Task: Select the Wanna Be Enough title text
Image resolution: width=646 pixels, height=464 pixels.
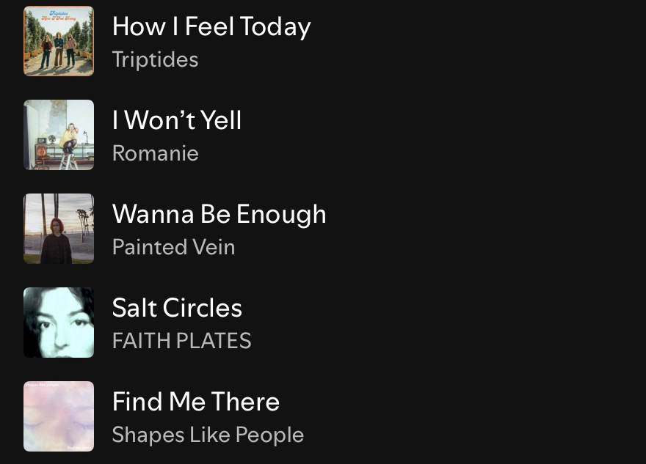Action: click(219, 215)
